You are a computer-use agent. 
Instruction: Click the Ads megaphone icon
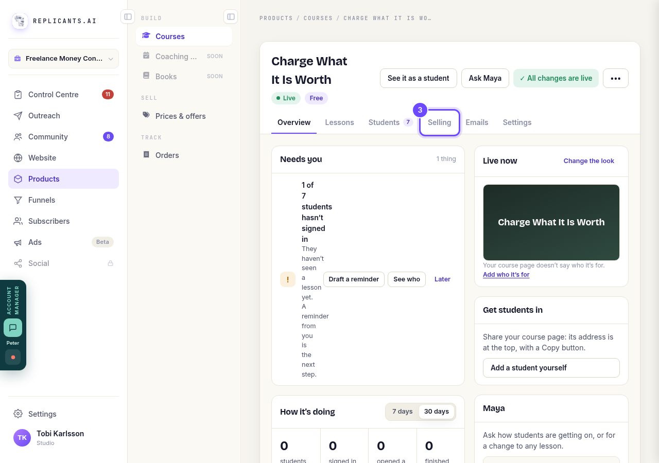(18, 242)
